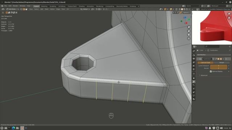232x130 pixels.
Task: Select rendered viewport shading
Action: pos(187,9)
